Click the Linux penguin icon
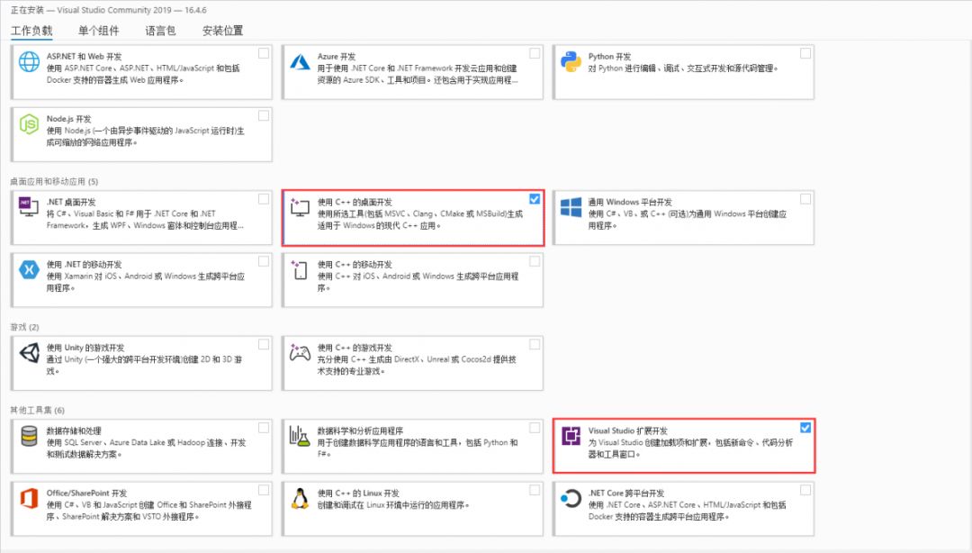The width and height of the screenshot is (972, 553). [x=300, y=498]
